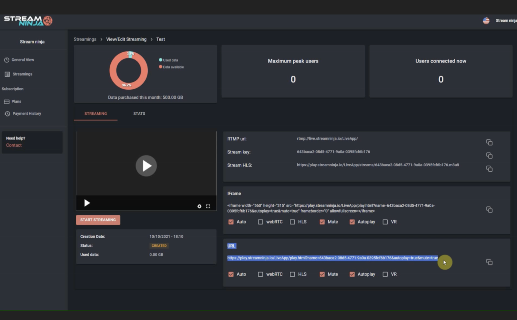Click the General View pie icon
The image size is (517, 320).
tap(7, 60)
